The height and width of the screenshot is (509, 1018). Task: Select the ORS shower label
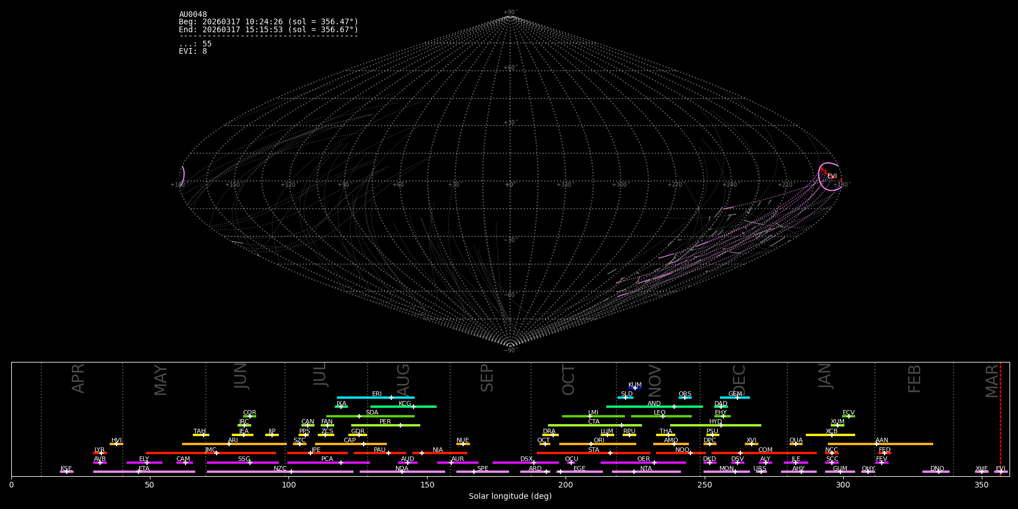(685, 394)
